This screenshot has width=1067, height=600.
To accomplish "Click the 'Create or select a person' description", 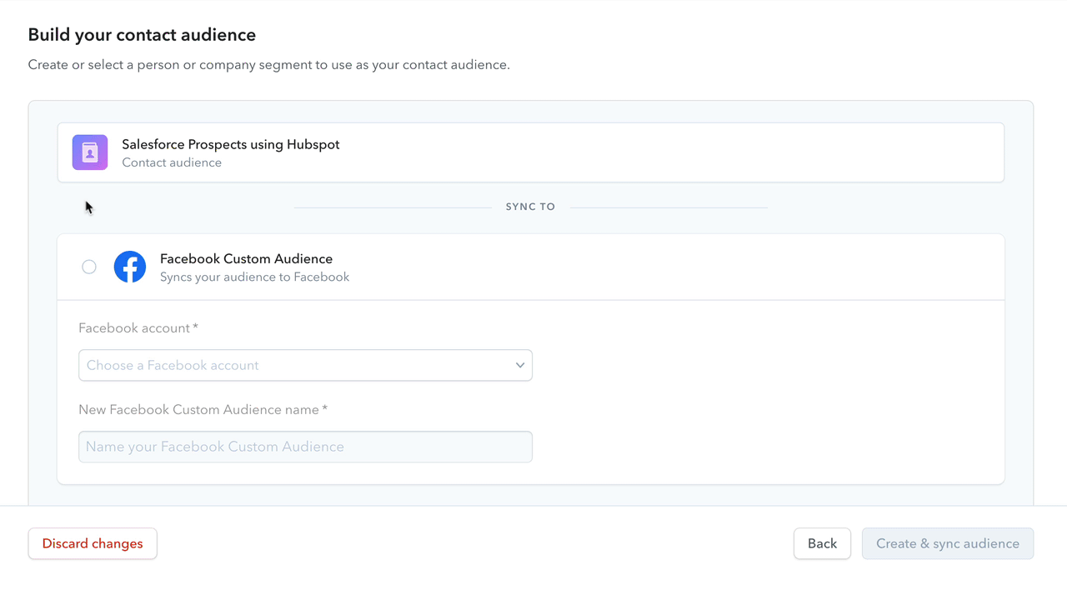I will coord(269,64).
